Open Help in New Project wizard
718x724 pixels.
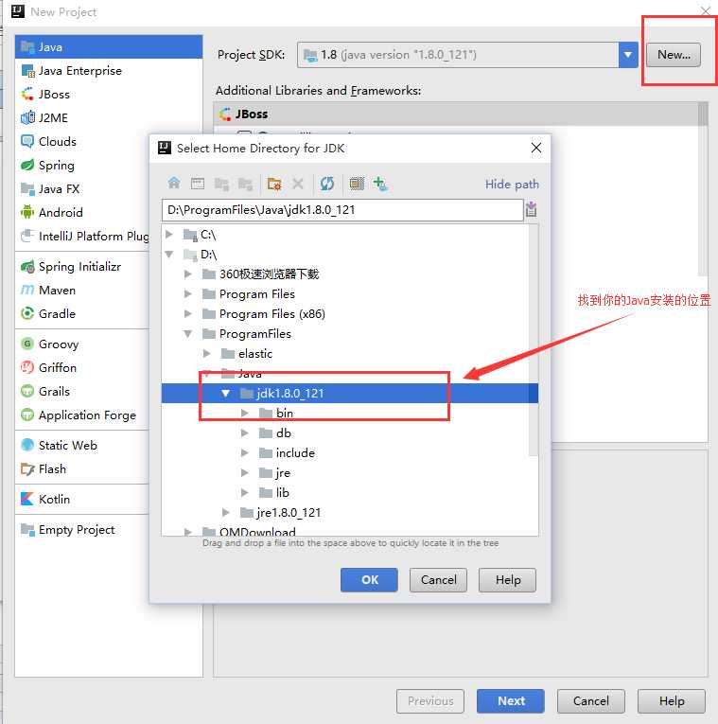[672, 701]
